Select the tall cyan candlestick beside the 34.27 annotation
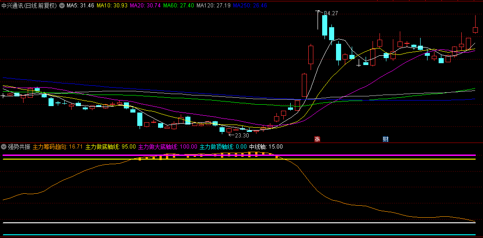 click(324, 26)
